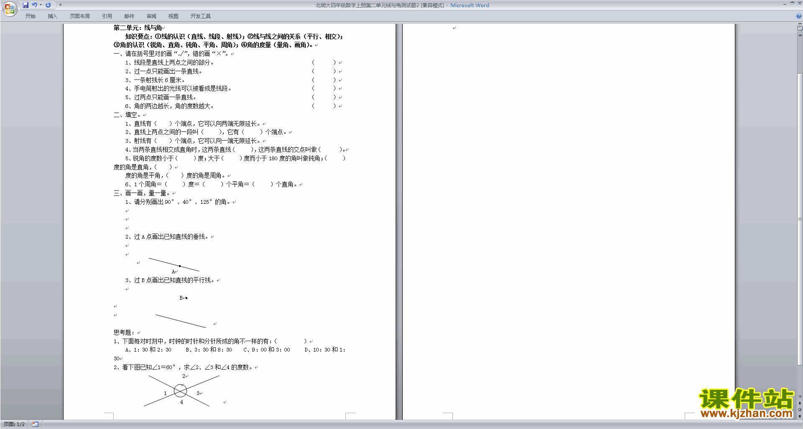The image size is (803, 429).
Task: Expand the Undo history dropdown arrow
Action: coord(41,5)
